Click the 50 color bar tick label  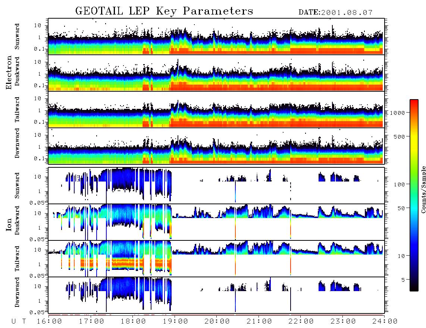(x=401, y=208)
